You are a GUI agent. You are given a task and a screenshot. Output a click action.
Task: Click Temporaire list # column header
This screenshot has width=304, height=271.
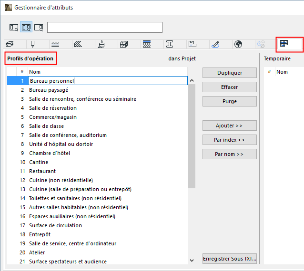(269, 72)
